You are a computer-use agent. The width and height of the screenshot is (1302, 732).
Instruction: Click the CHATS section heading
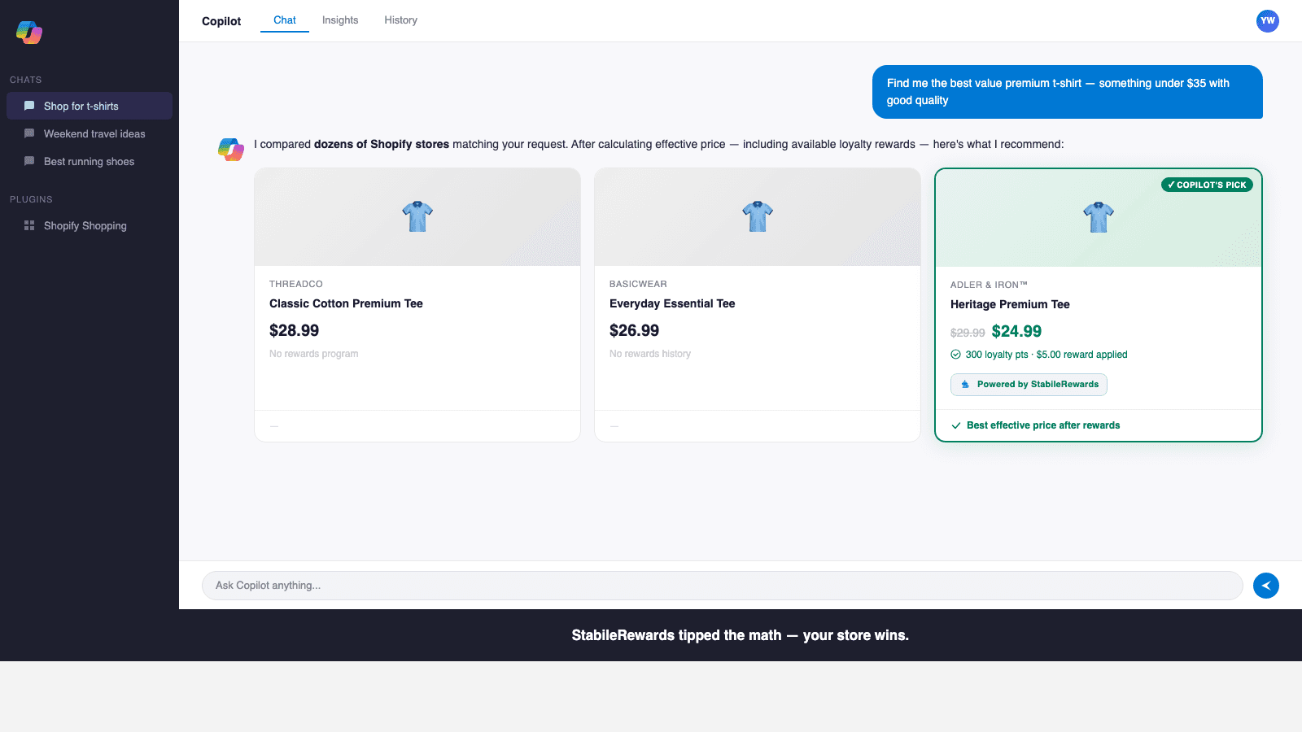click(x=26, y=80)
